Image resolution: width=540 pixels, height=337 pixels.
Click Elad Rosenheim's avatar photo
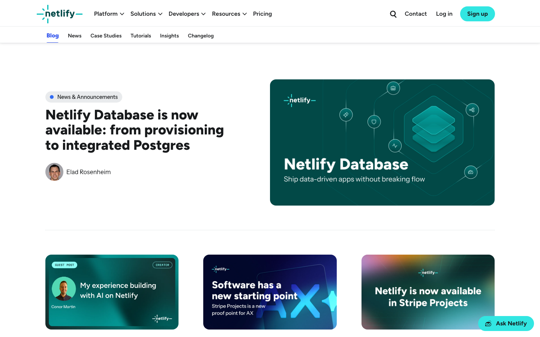tap(54, 172)
